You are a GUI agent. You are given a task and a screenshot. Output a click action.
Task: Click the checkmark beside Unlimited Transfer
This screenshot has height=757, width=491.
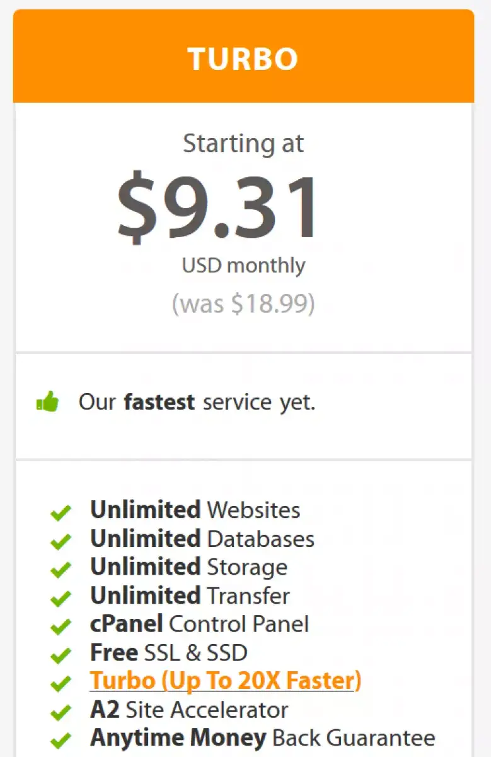(x=61, y=598)
